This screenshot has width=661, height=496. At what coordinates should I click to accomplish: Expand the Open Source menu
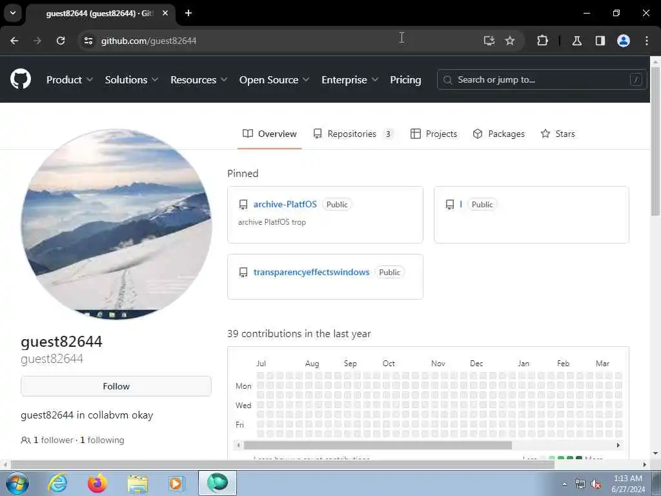(x=274, y=79)
